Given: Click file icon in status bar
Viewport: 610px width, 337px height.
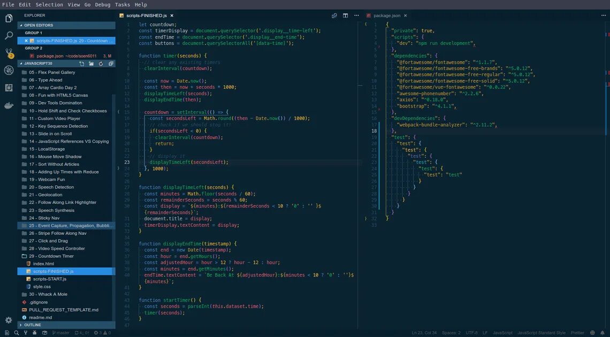Looking at the screenshot, I should [x=7, y=333].
